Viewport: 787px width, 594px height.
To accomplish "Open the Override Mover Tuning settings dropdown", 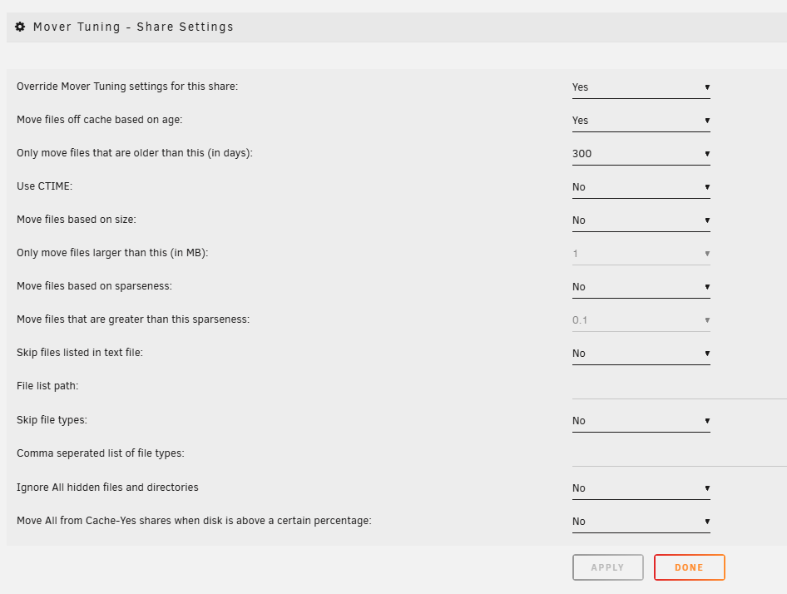I will [641, 87].
